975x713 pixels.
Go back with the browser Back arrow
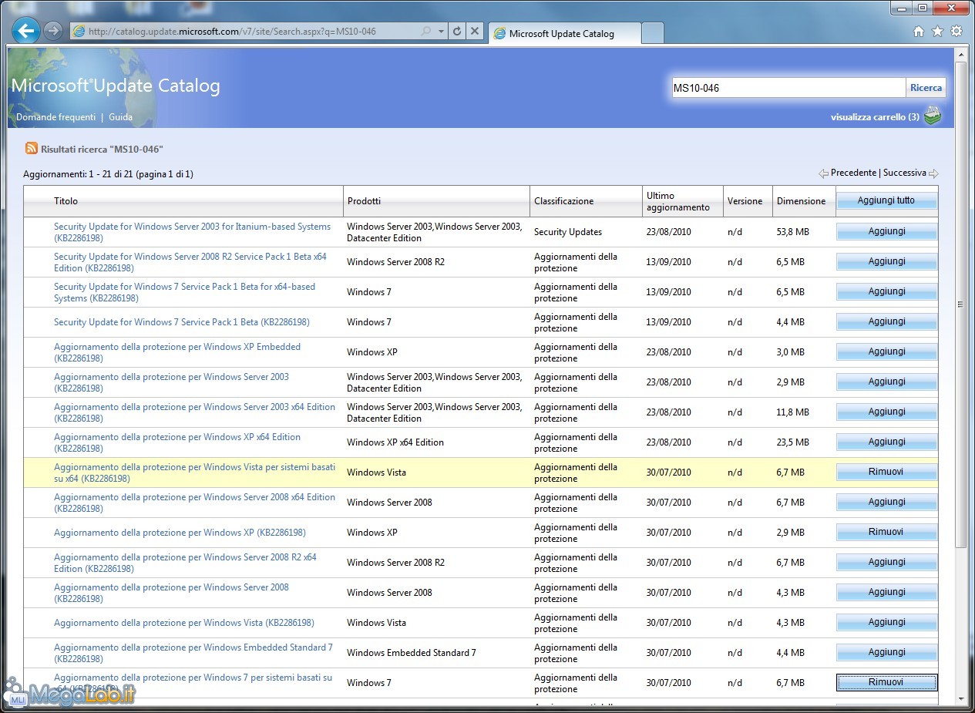26,31
